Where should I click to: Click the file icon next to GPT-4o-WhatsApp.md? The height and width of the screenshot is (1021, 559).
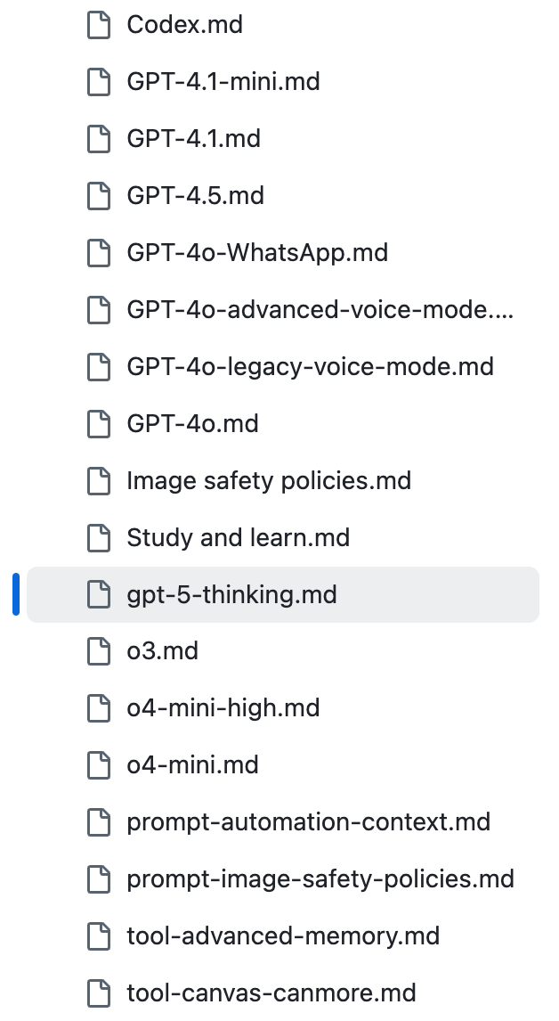pos(98,253)
